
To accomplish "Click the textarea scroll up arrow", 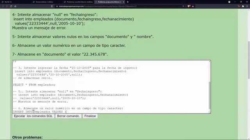I will [x=209, y=61].
